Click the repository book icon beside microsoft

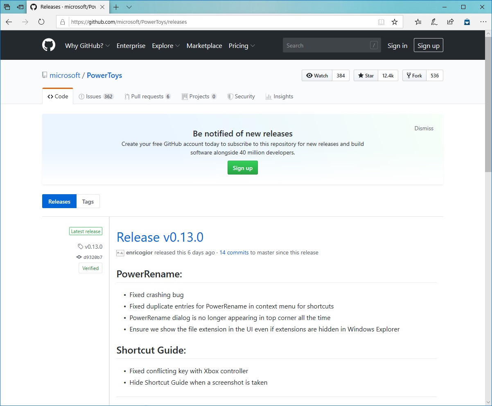[x=45, y=75]
